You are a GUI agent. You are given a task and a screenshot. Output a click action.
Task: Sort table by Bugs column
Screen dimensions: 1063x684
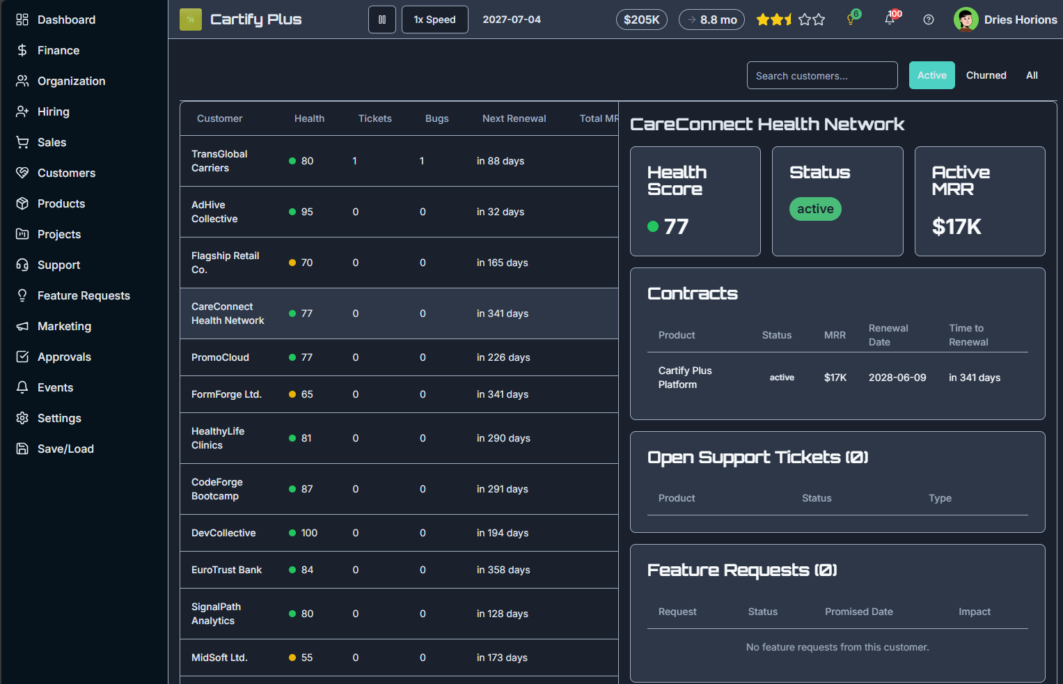pyautogui.click(x=437, y=118)
